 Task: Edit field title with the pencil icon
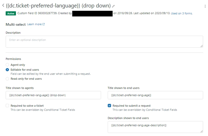click(113, 6)
